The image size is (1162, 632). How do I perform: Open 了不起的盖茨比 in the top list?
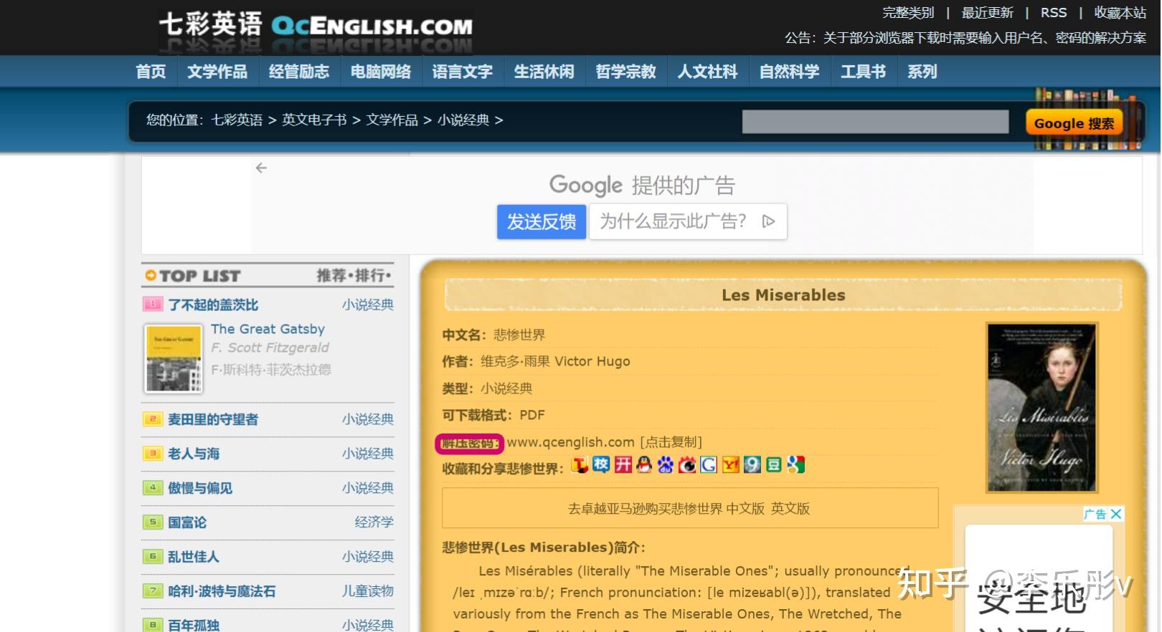point(213,305)
